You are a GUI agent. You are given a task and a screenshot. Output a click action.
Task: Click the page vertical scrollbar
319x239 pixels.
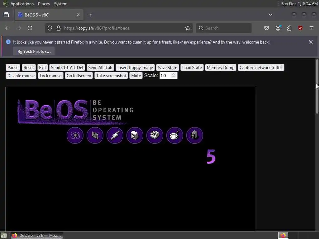[x=317, y=86]
